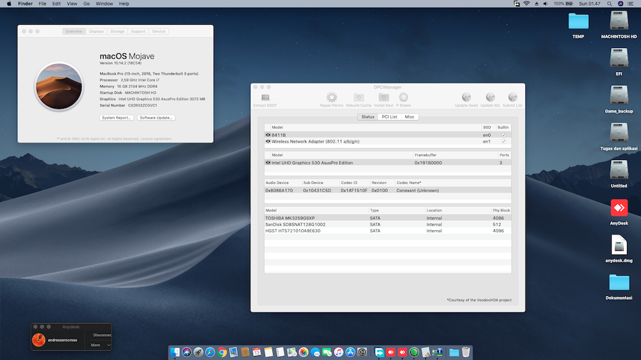The height and width of the screenshot is (360, 641).
Task: Click the Update Seed globe icon
Action: (x=466, y=98)
